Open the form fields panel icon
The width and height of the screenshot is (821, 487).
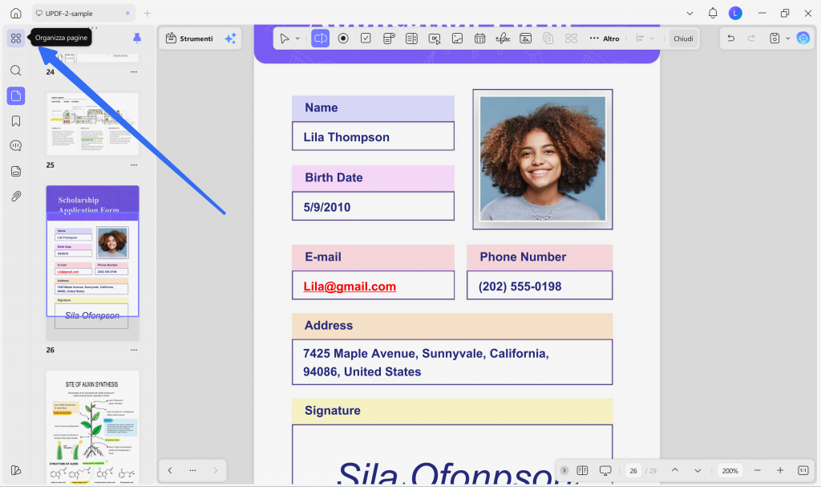tap(16, 171)
